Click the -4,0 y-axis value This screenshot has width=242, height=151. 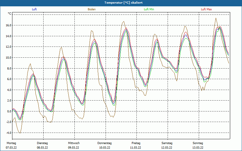point(9,133)
